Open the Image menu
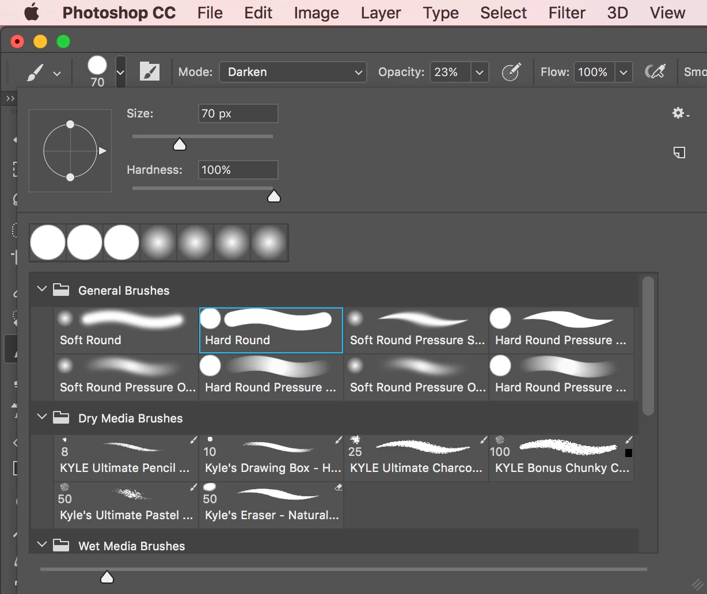Image resolution: width=707 pixels, height=594 pixels. [x=316, y=13]
